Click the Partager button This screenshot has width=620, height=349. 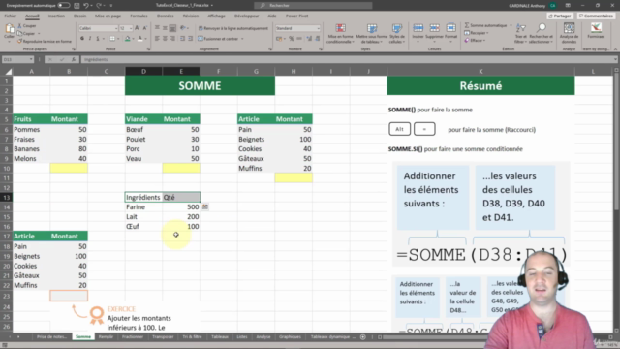(x=560, y=16)
